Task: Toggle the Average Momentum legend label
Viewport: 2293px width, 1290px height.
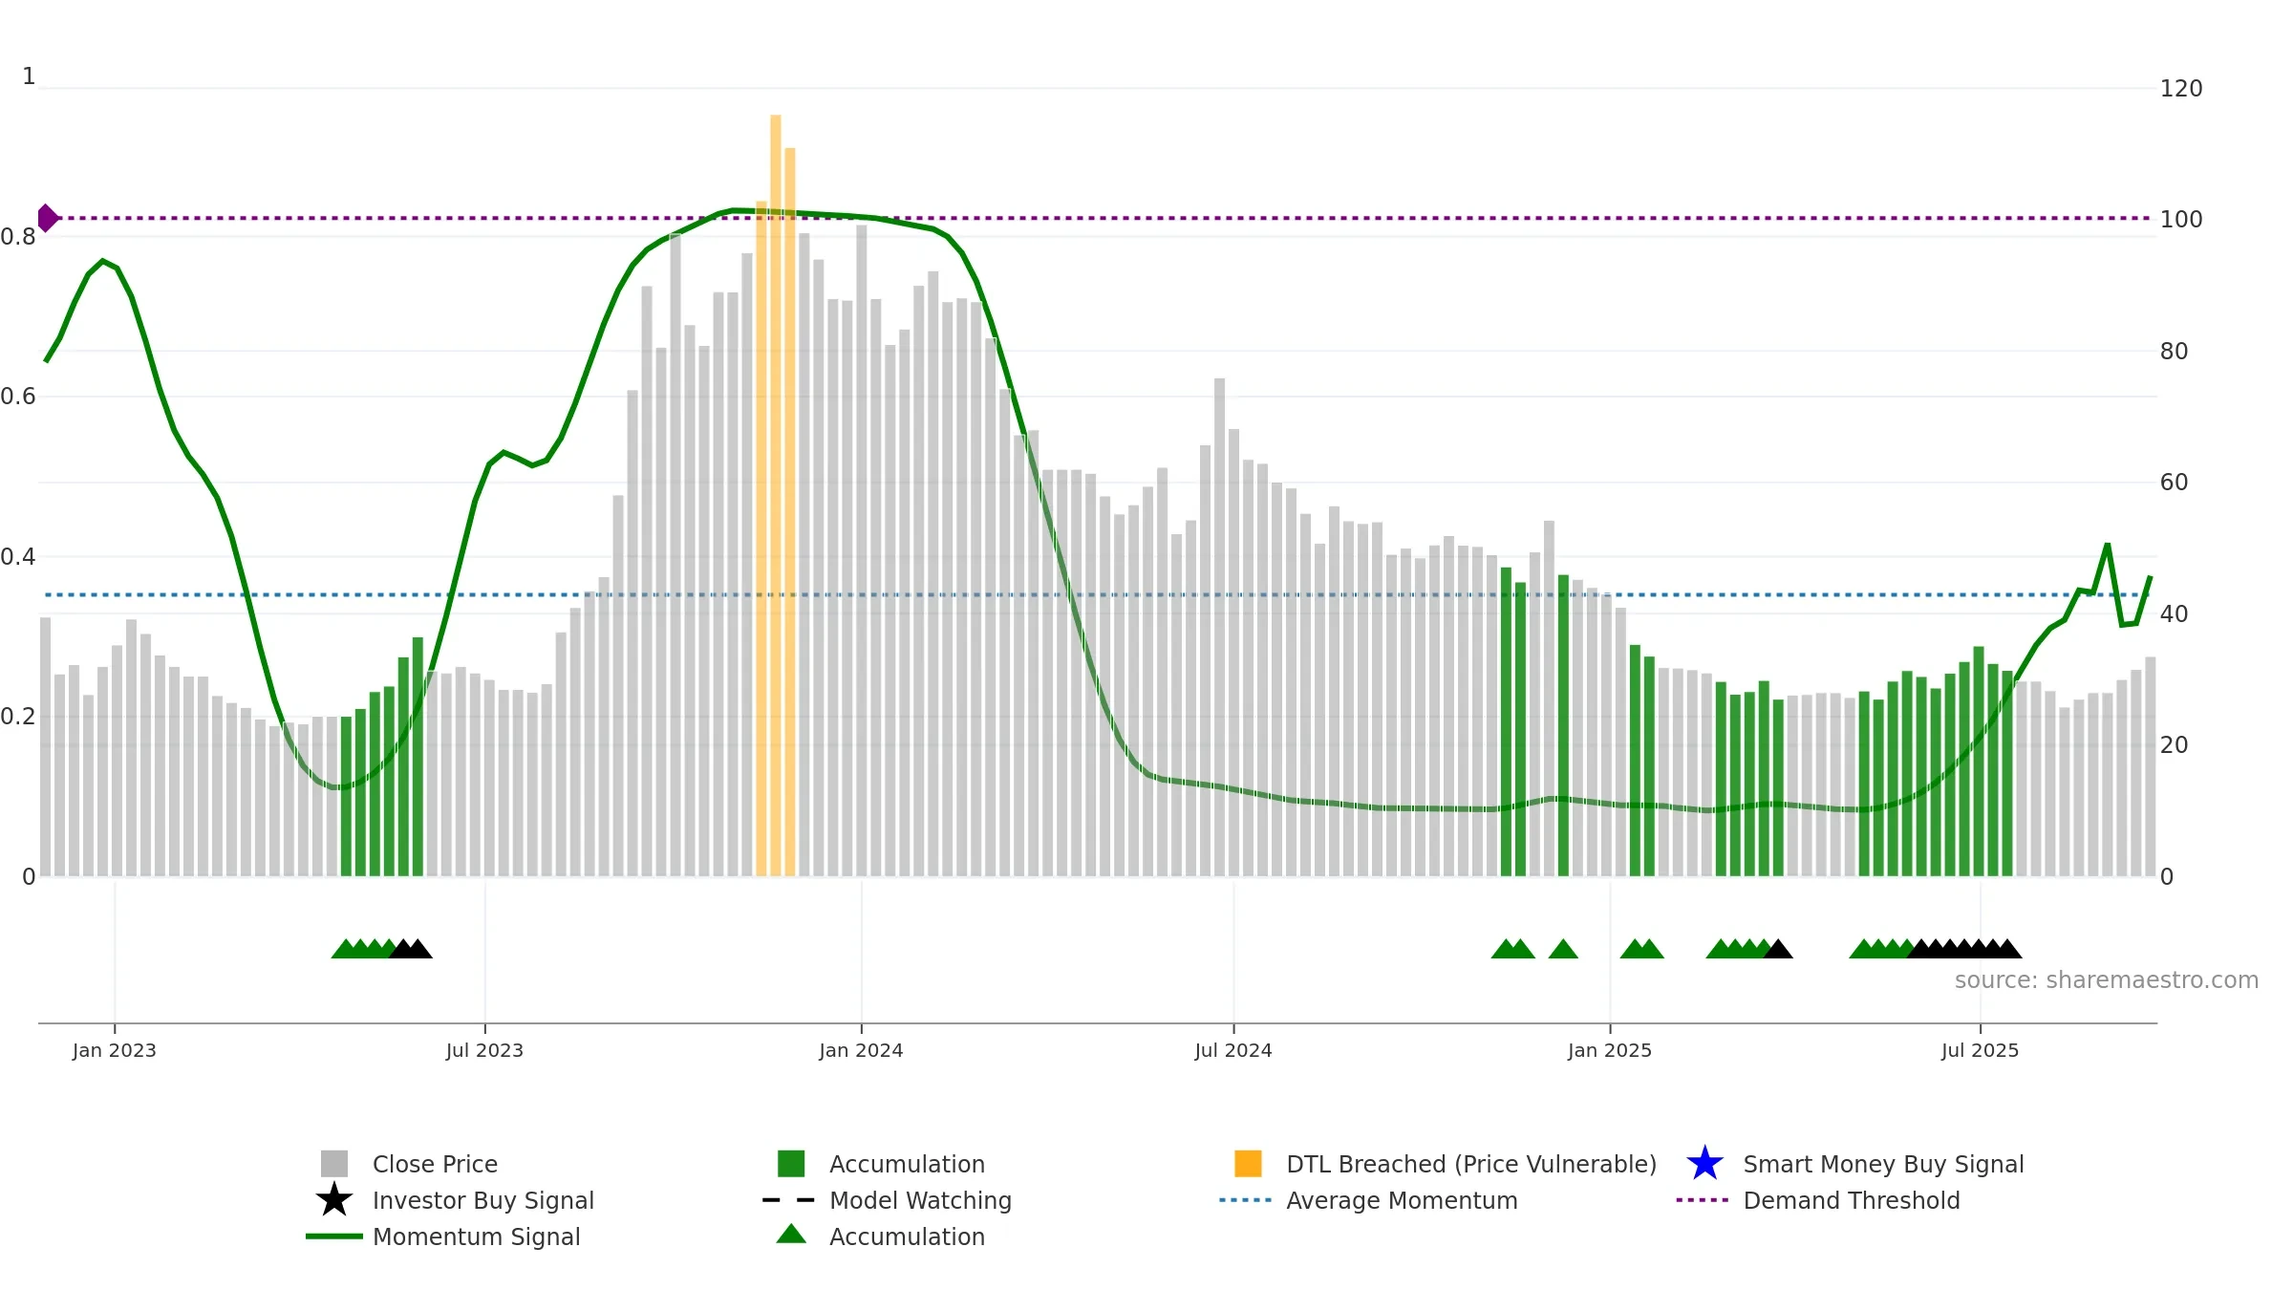Action: click(x=1402, y=1200)
